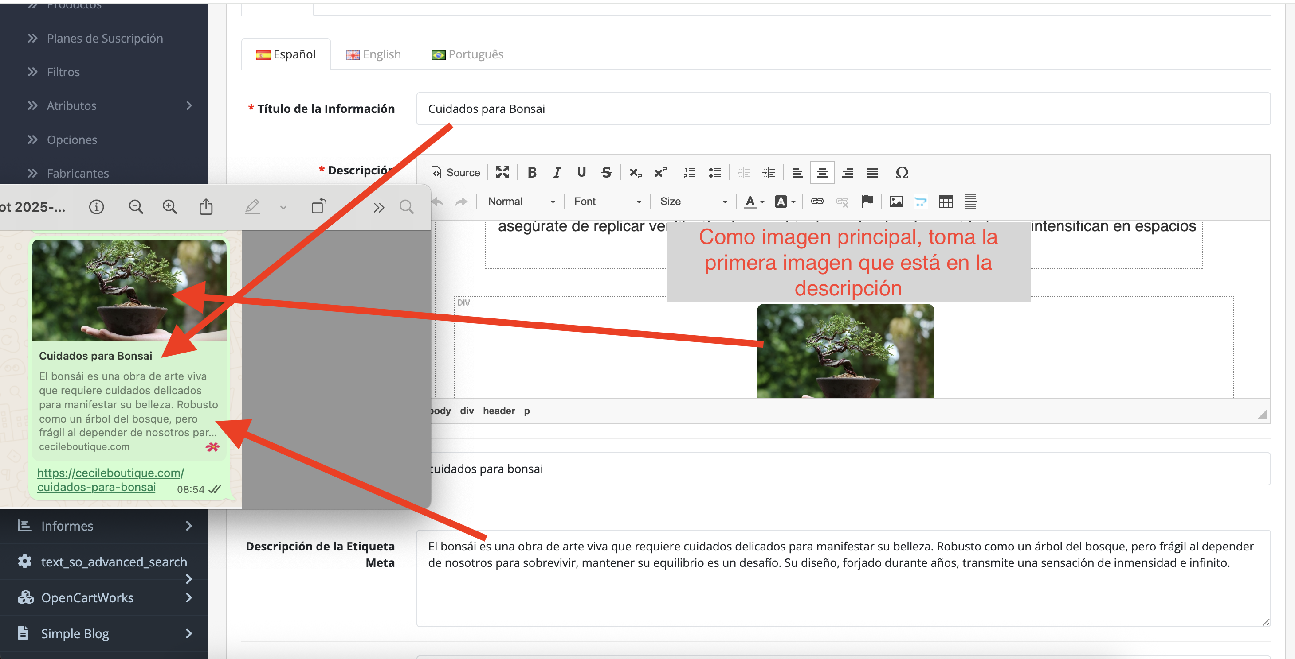Open the Font dropdown
Screen dimensions: 1295x659
tap(607, 201)
